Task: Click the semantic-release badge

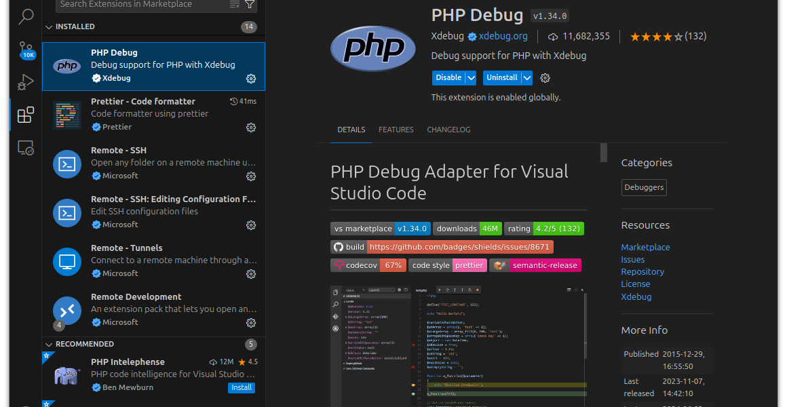Action: tap(535, 265)
